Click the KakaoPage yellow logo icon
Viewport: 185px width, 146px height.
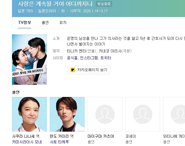coord(73,70)
